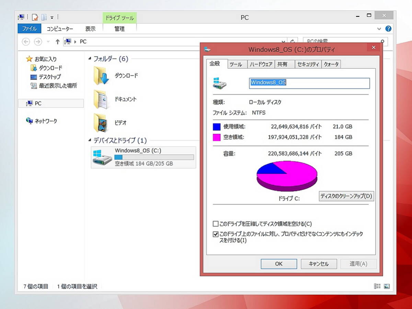The width and height of the screenshot is (412, 309).
Task: Click the New folder quick access icon
Action: pyautogui.click(x=44, y=17)
